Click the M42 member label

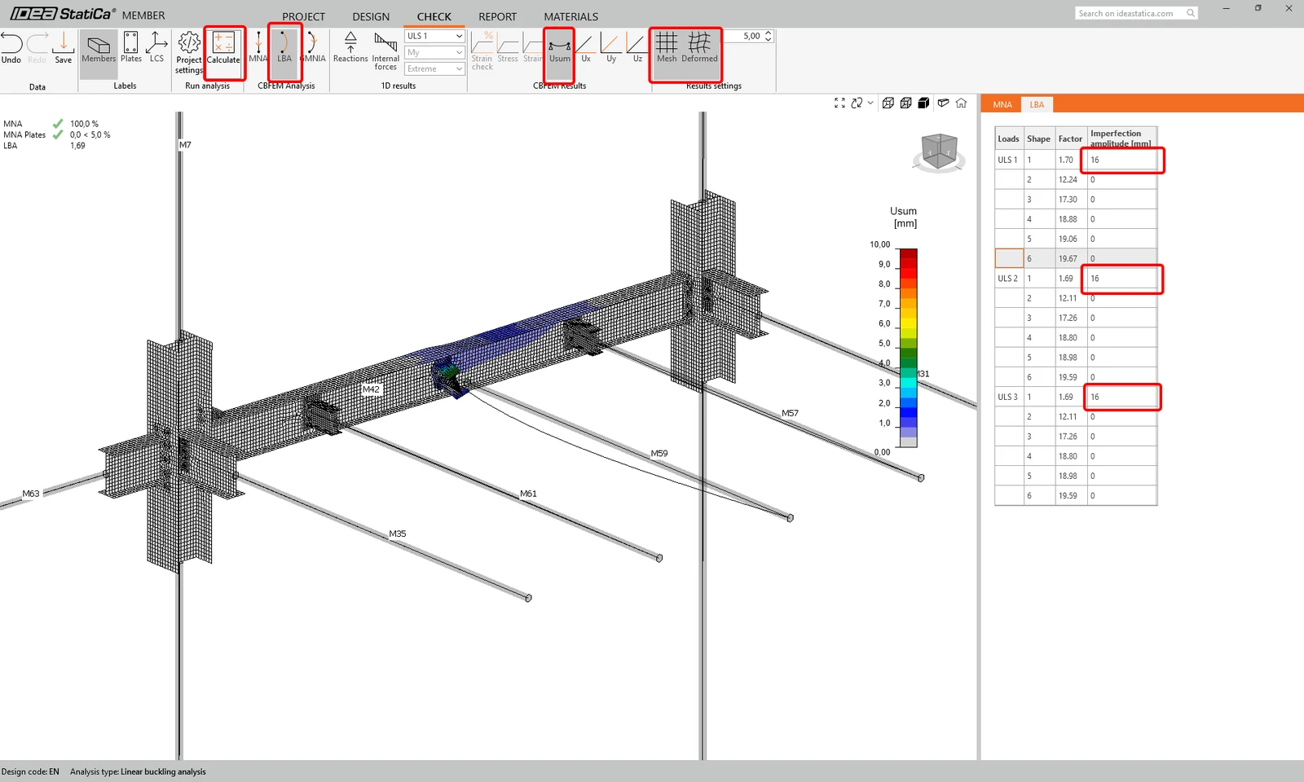(x=371, y=389)
